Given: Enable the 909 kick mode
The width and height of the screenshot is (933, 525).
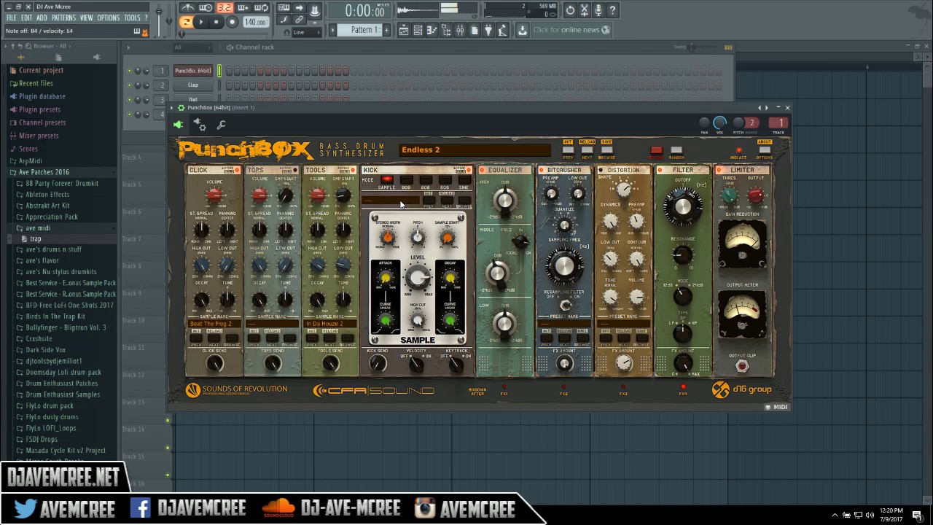Looking at the screenshot, I should point(406,180).
